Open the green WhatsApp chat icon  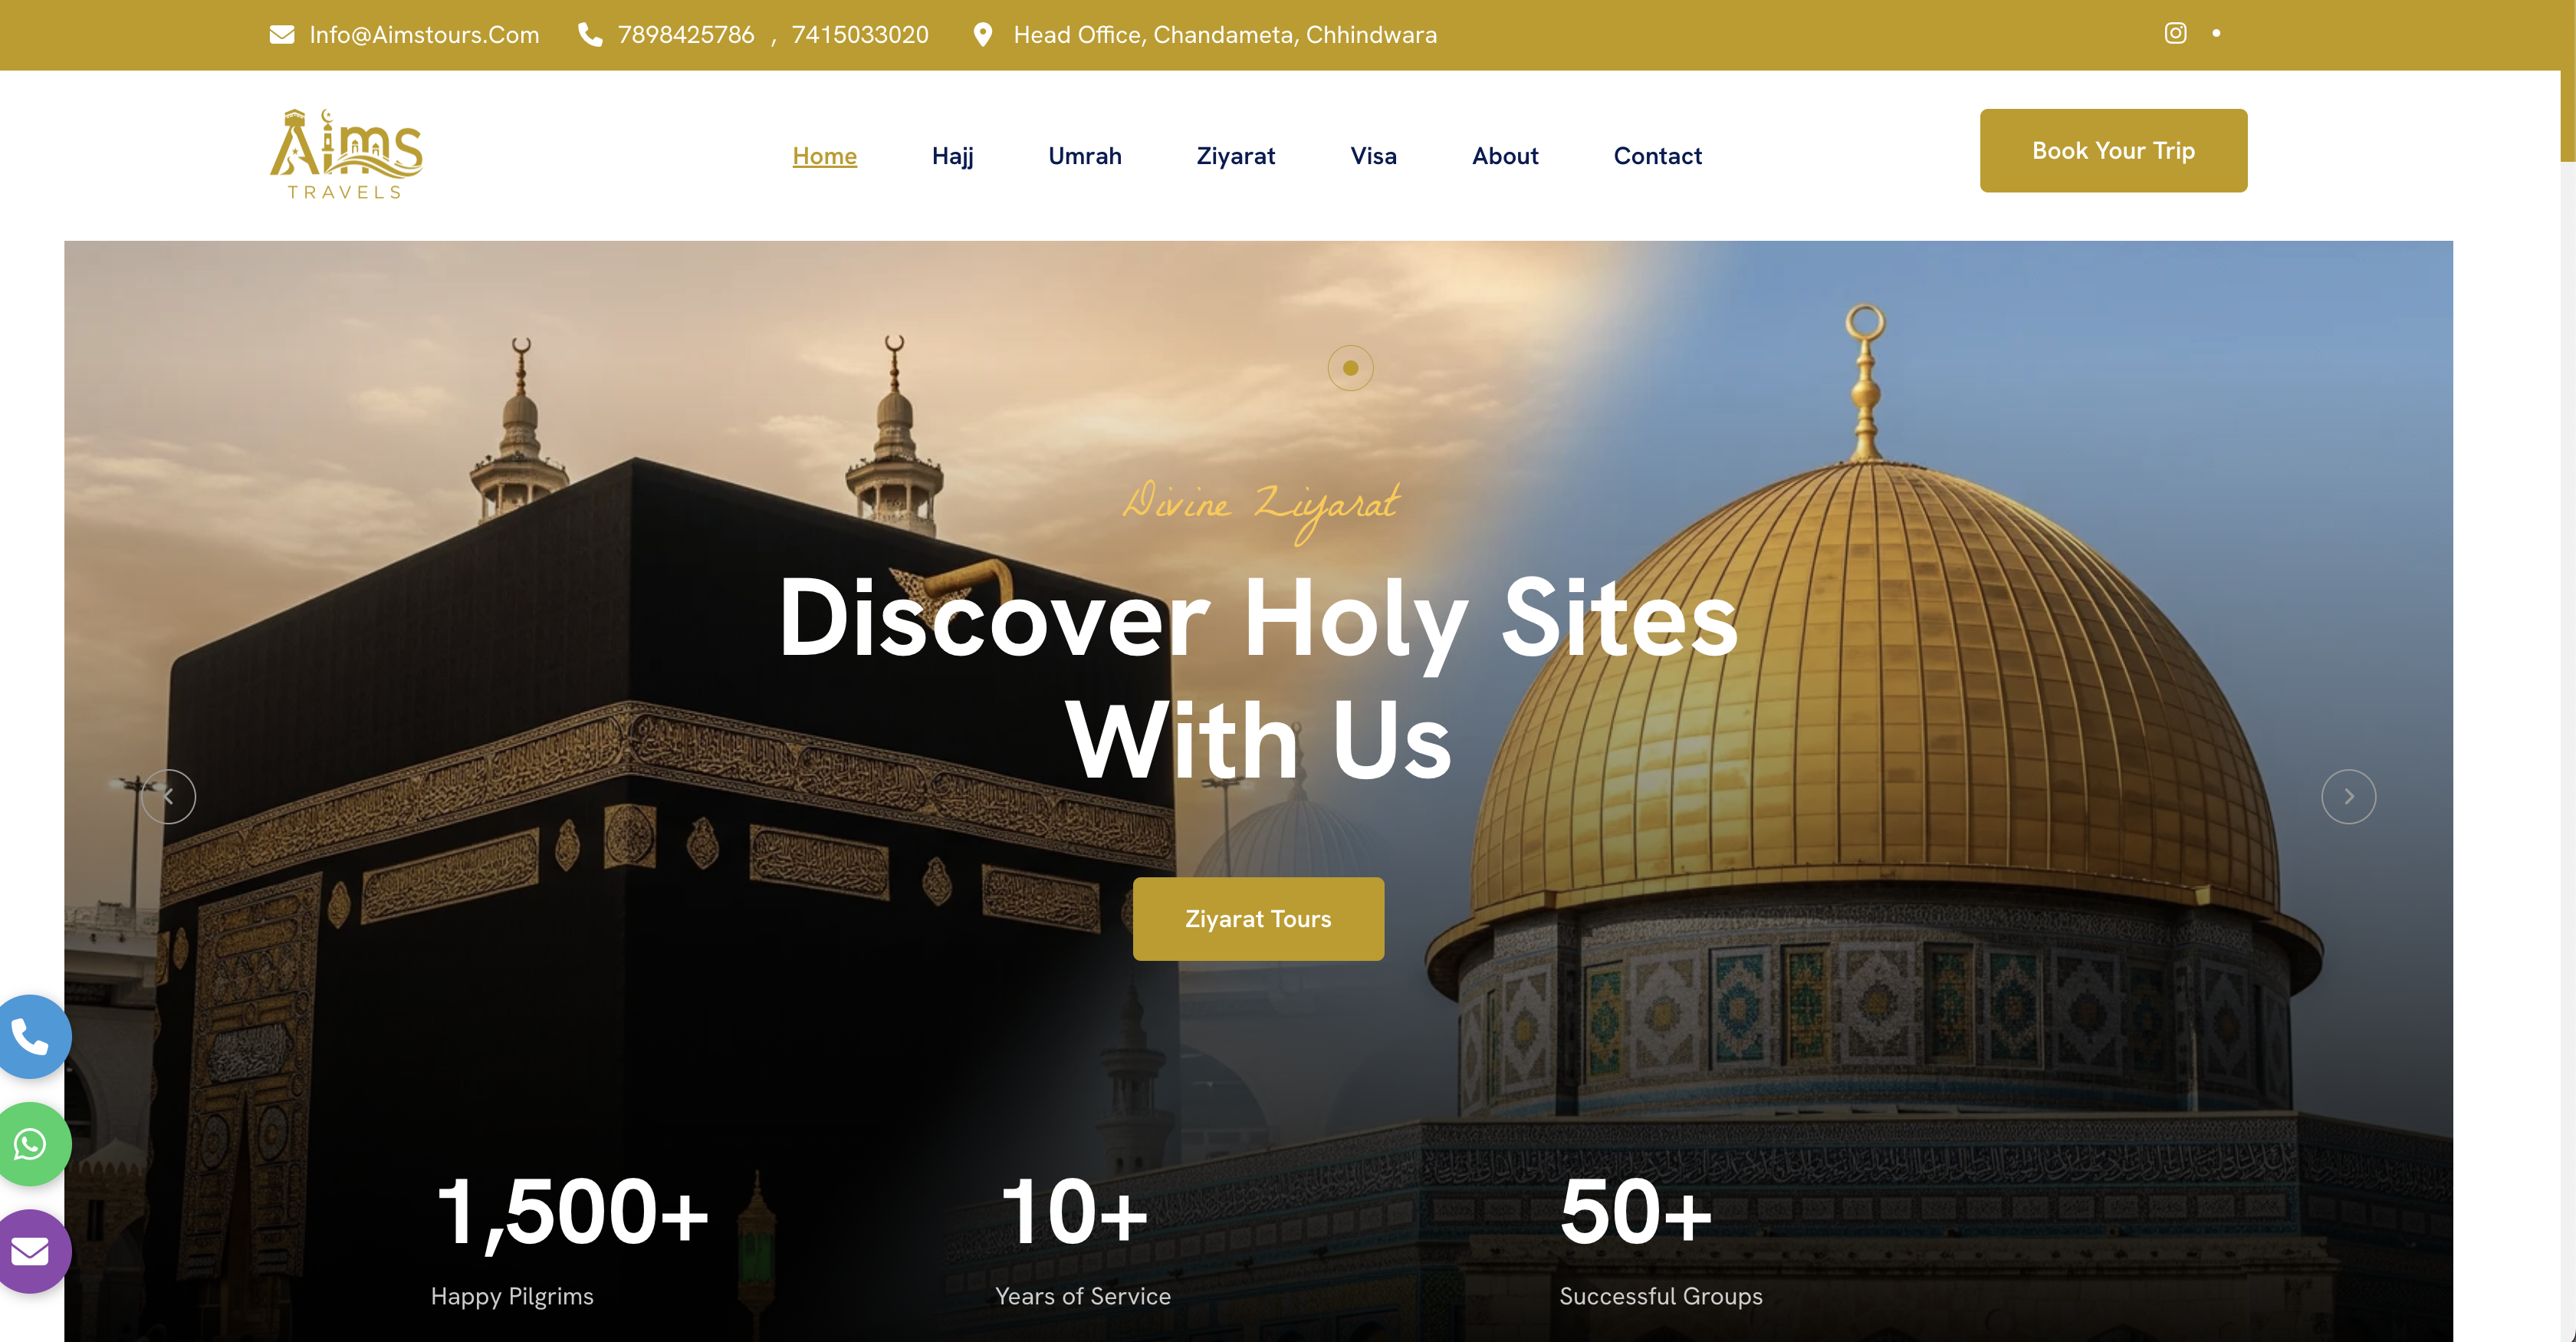click(x=31, y=1144)
